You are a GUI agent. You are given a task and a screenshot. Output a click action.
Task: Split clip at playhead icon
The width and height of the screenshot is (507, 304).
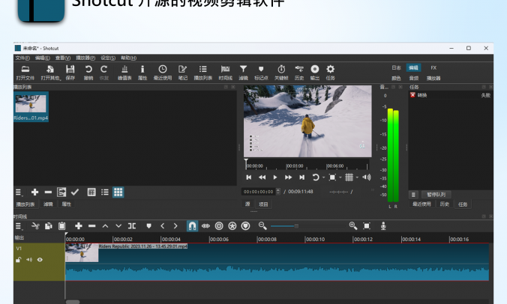(x=132, y=226)
